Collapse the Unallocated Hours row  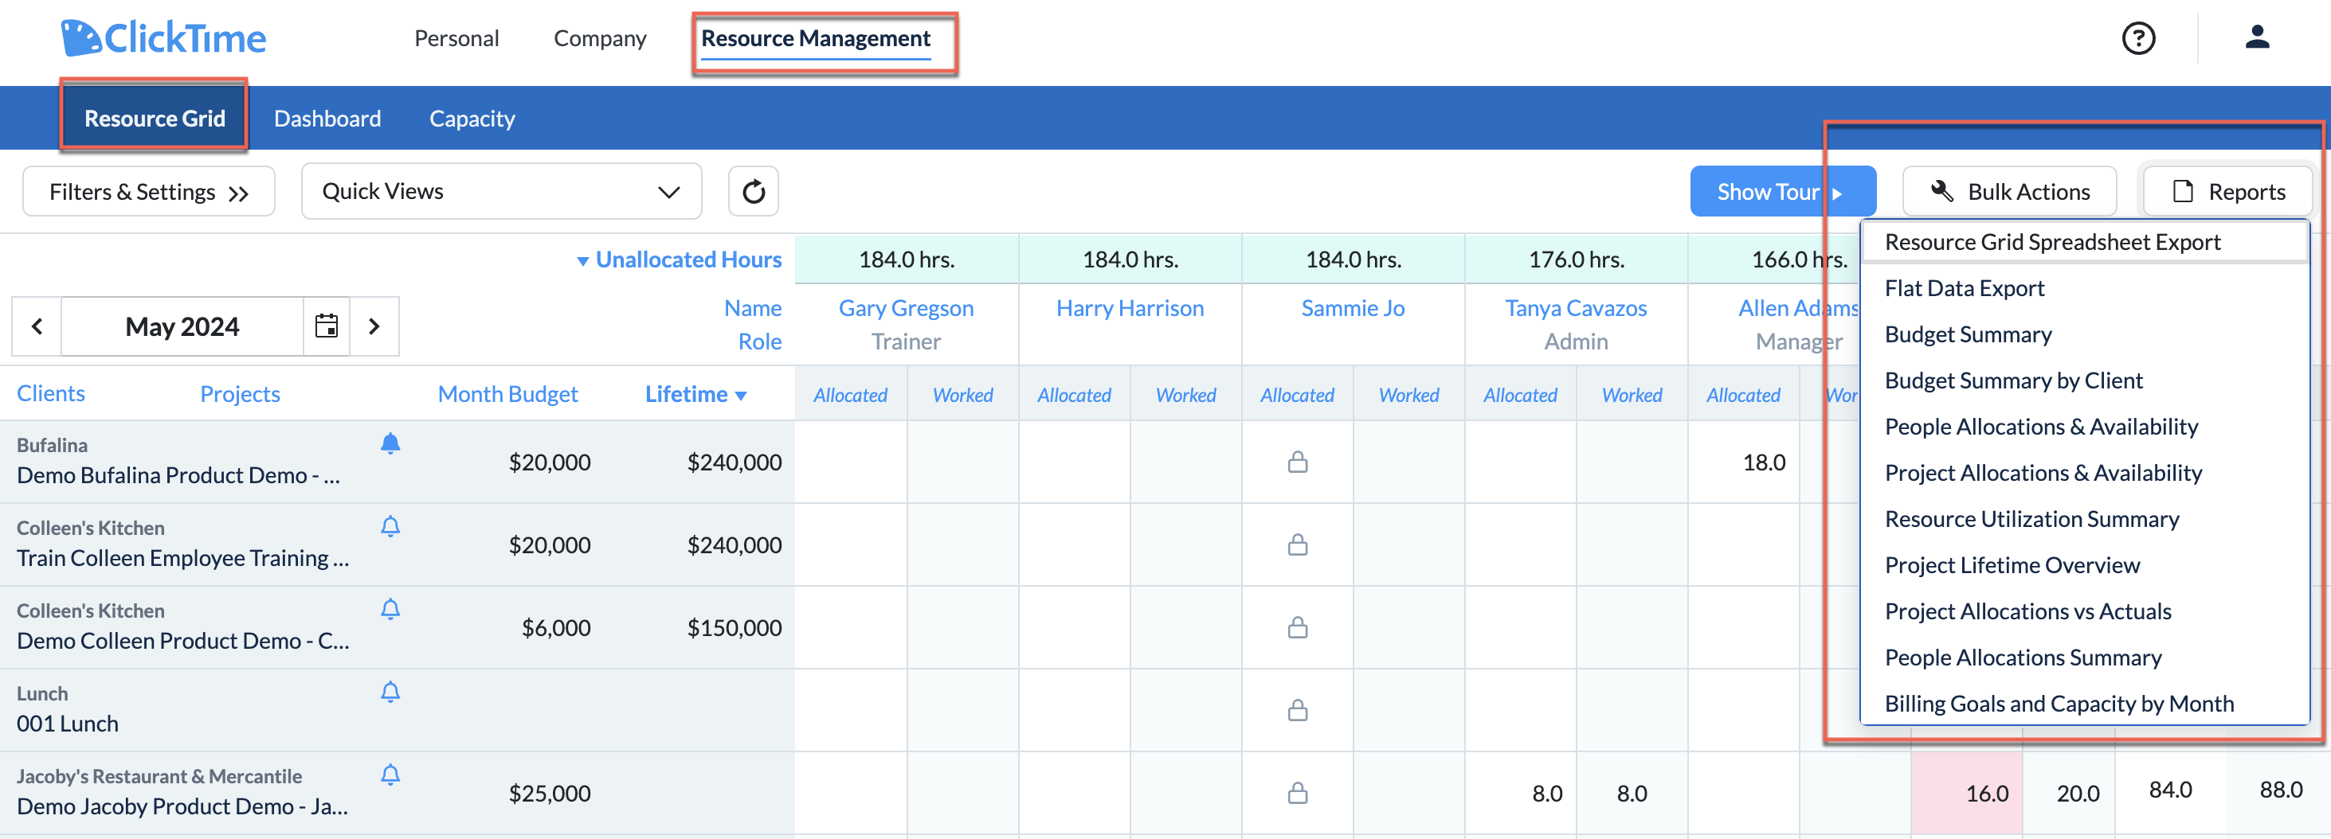[x=680, y=260]
